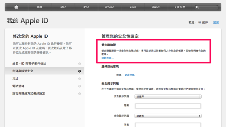Open the iPad navigation item
226x127 pixels.
pyautogui.click(x=133, y=7)
